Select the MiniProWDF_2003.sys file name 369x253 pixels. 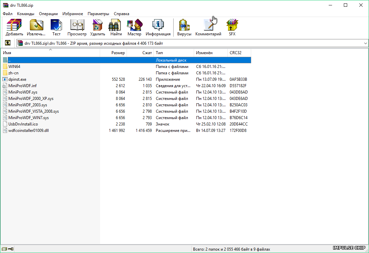pyautogui.click(x=28, y=105)
